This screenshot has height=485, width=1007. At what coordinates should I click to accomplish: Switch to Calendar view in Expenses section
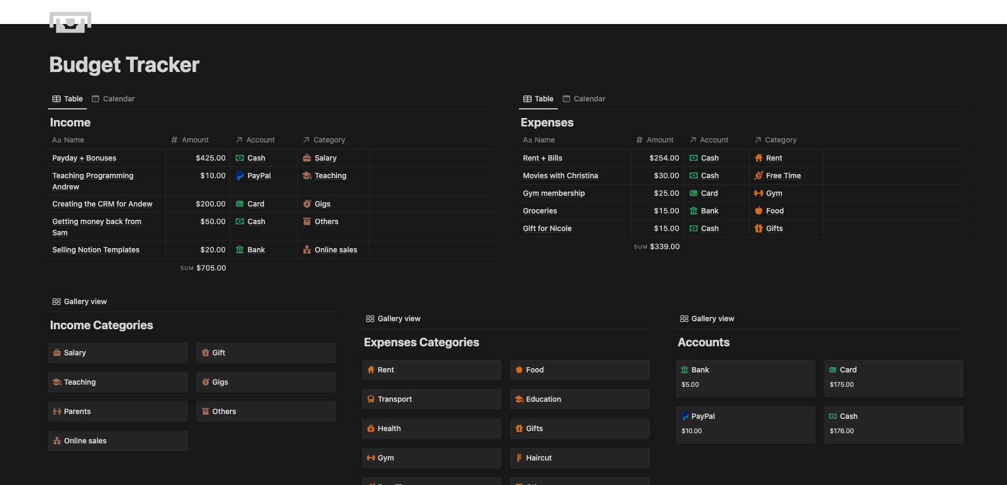click(x=584, y=99)
